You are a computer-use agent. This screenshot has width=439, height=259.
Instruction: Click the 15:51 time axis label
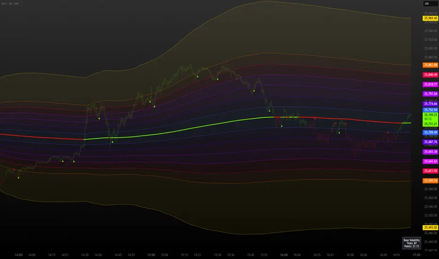tap(264, 255)
